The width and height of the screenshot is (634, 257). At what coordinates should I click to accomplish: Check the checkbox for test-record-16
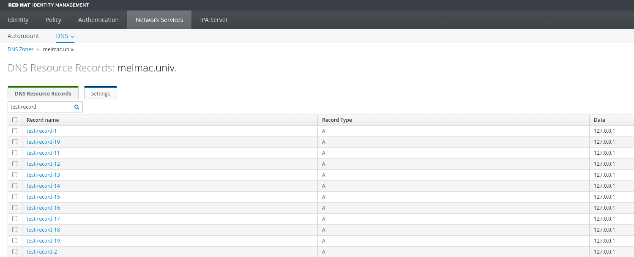(15, 208)
